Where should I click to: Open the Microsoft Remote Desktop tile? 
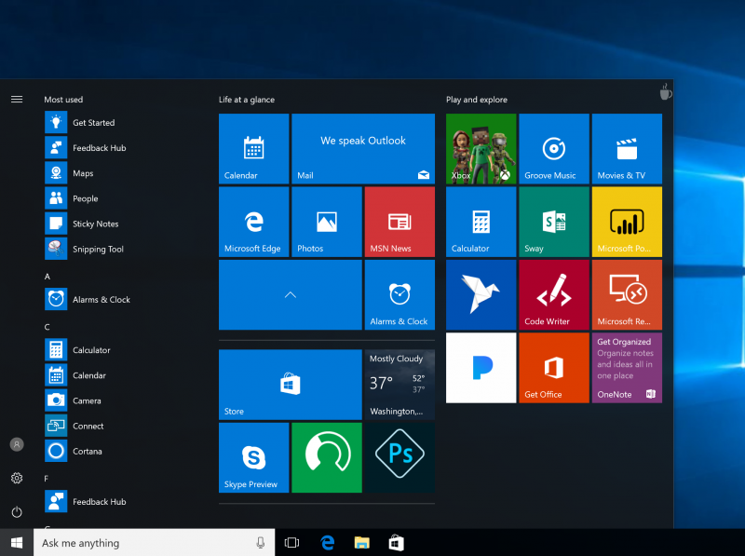[627, 294]
